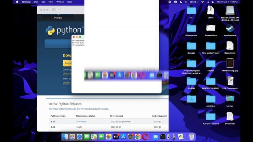The height and width of the screenshot is (142, 253).
Task: Select the shyam folder on desktop
Action: point(211,64)
